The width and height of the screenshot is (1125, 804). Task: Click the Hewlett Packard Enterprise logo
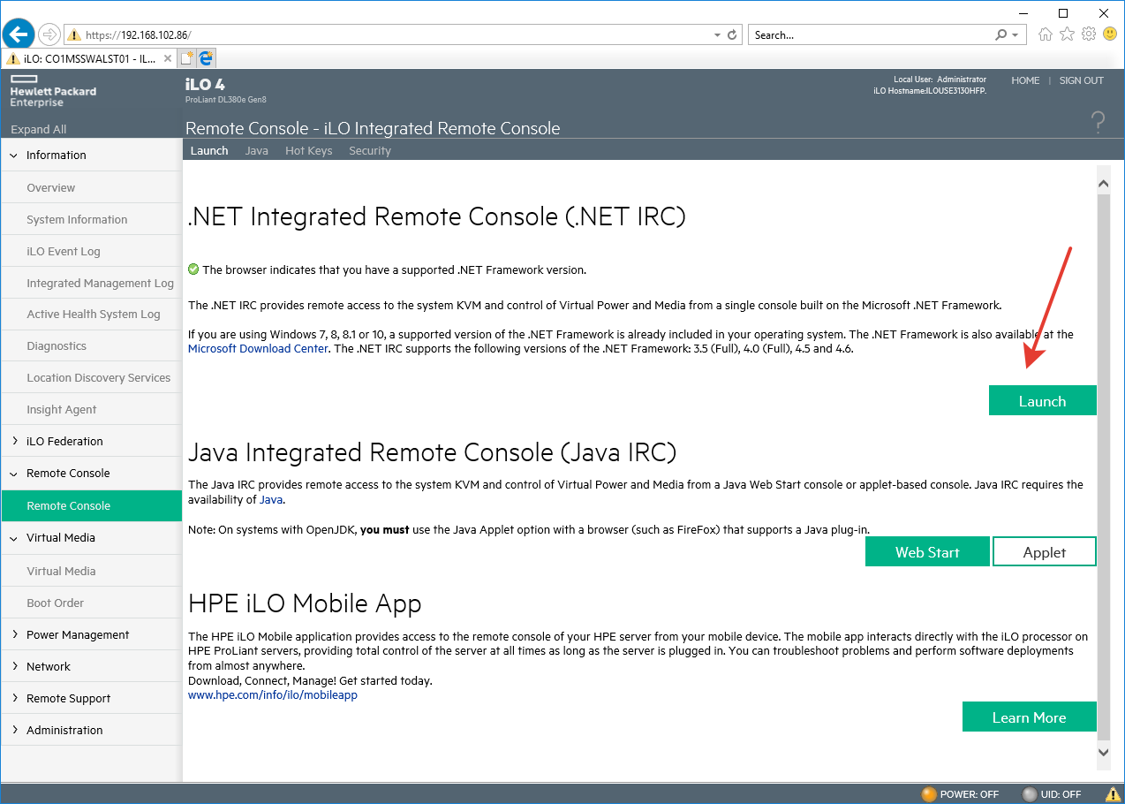pyautogui.click(x=53, y=91)
